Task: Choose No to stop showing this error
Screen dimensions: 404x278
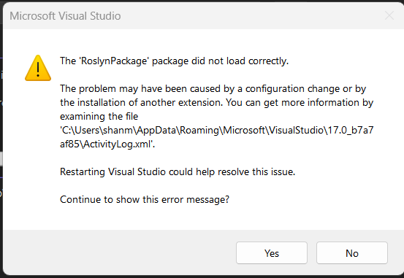Action: point(352,253)
